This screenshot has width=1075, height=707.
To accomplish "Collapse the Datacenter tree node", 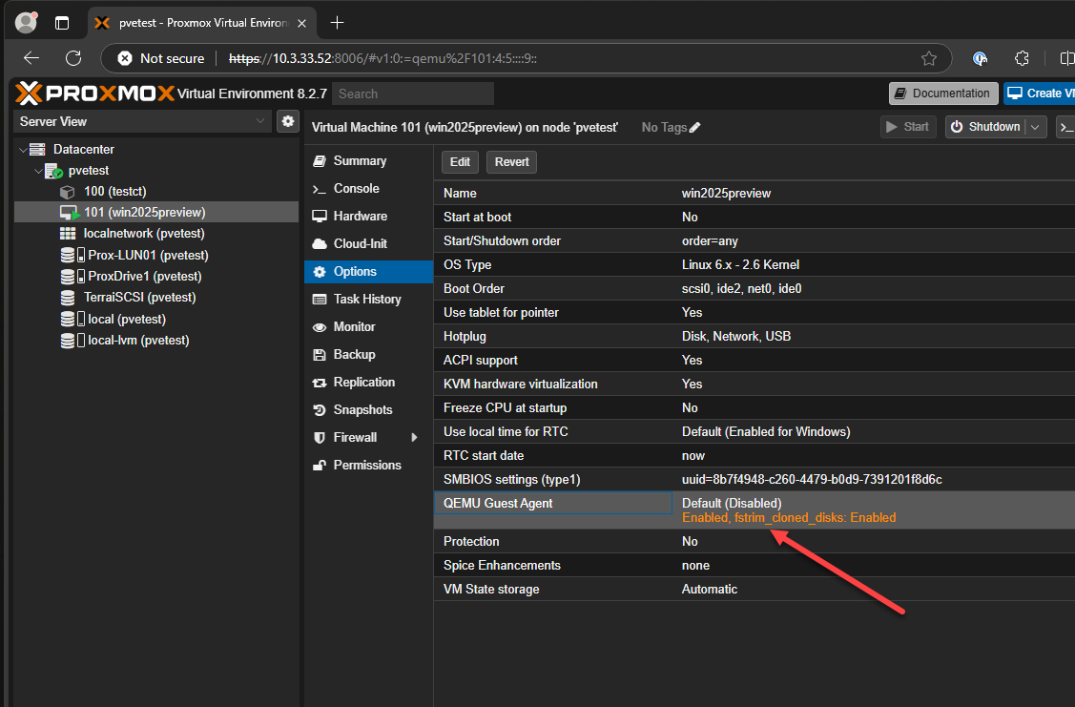I will 23,150.
